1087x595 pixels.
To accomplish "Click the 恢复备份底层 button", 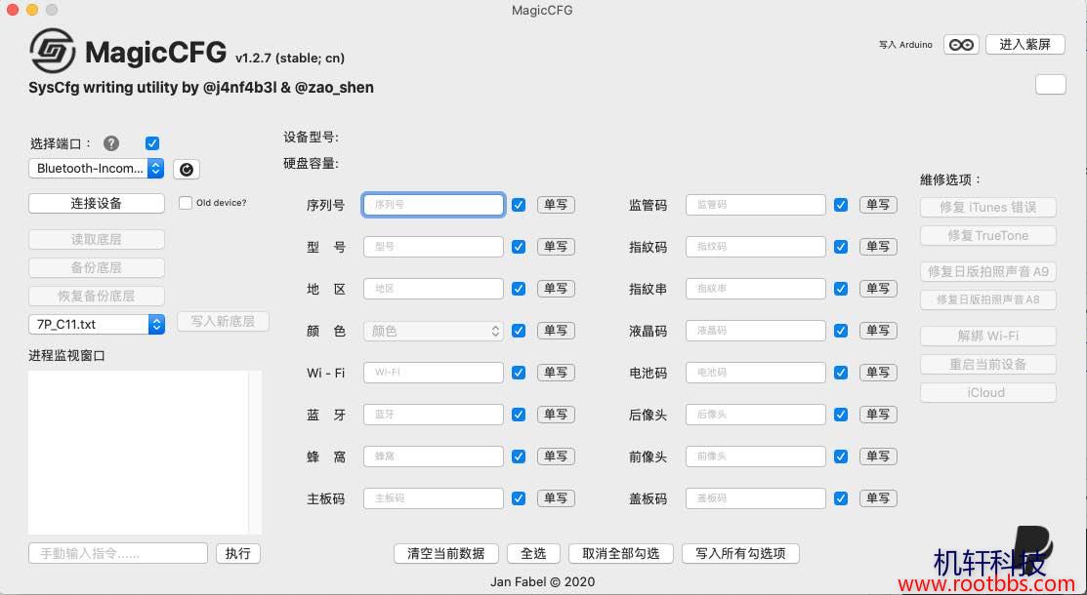I will 97,296.
